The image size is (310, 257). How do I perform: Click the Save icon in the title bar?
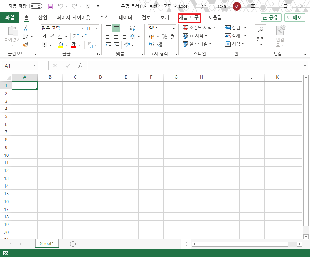[50, 7]
